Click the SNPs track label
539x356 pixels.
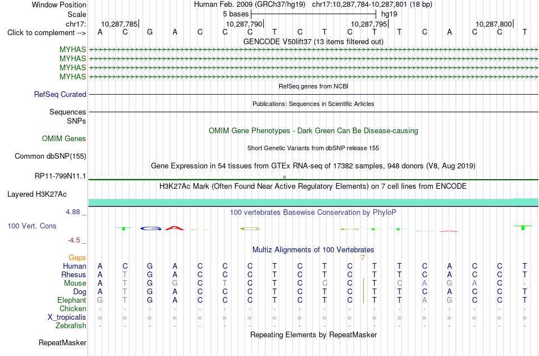pyautogui.click(x=77, y=121)
